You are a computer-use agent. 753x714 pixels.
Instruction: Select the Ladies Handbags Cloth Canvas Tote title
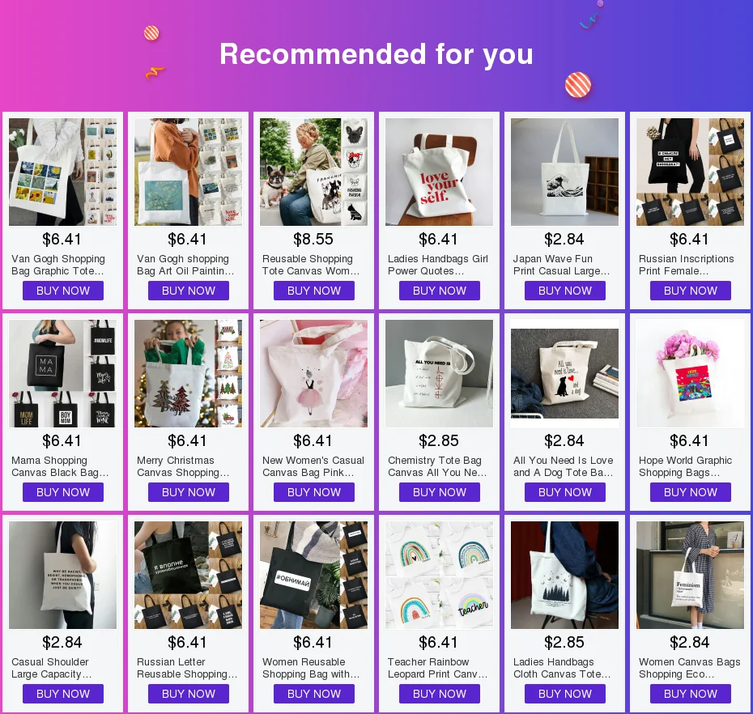(562, 668)
